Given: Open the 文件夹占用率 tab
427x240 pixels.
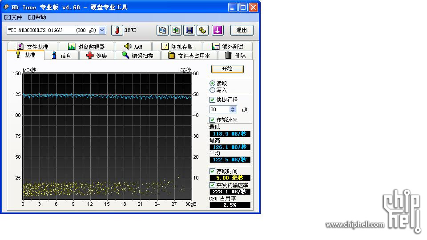Looking at the screenshot, I should [x=189, y=56].
